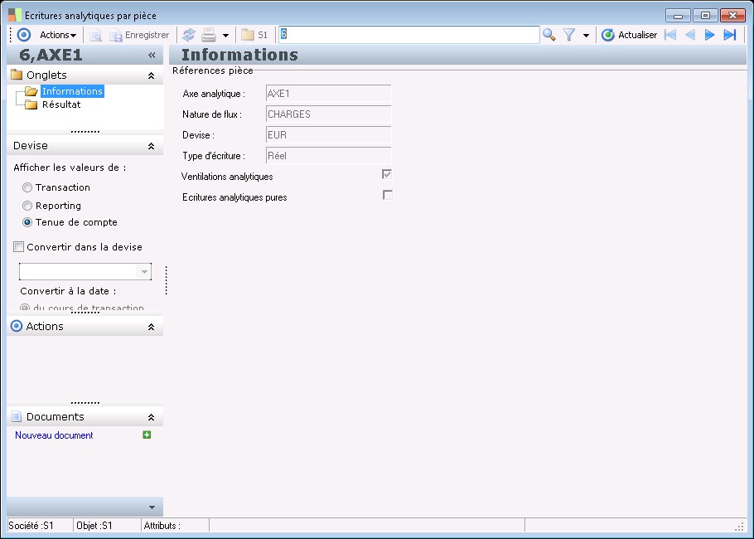Go to last record arrow

(x=730, y=35)
